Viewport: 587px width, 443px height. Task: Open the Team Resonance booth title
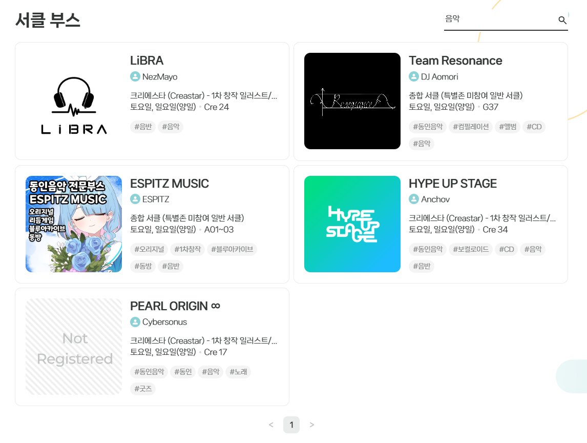click(455, 61)
